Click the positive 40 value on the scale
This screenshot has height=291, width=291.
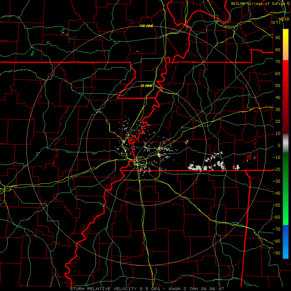(x=278, y=98)
